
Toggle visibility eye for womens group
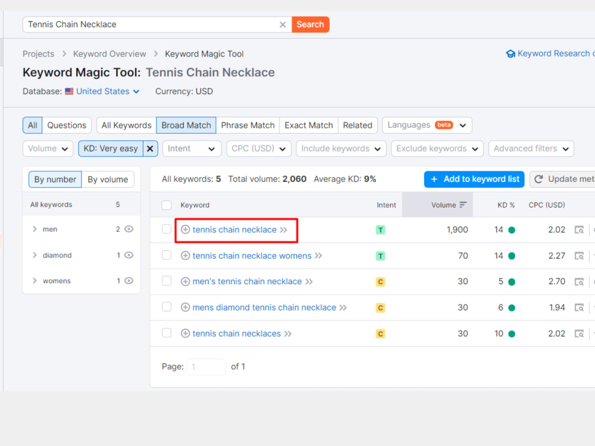[129, 281]
